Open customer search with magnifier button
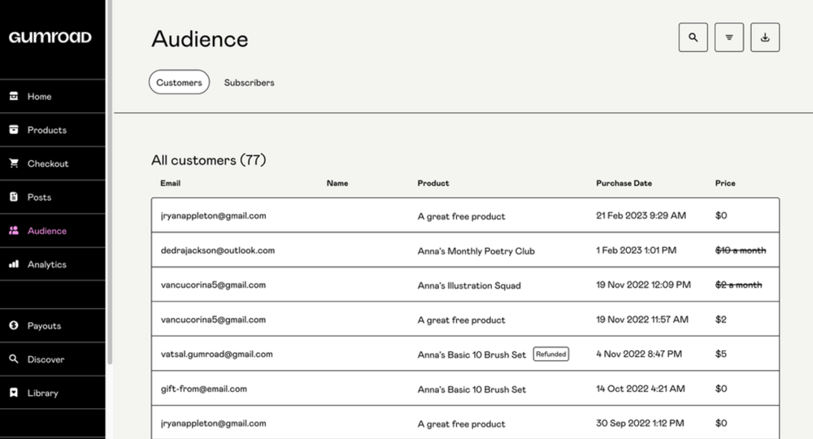The height and width of the screenshot is (439, 813). (x=693, y=37)
